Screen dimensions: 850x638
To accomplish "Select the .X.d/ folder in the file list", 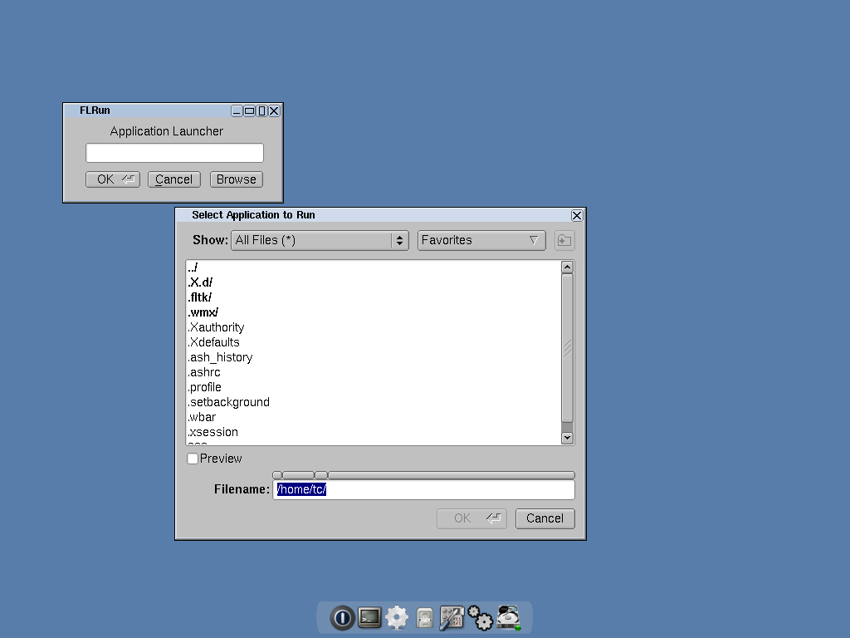I will [201, 282].
